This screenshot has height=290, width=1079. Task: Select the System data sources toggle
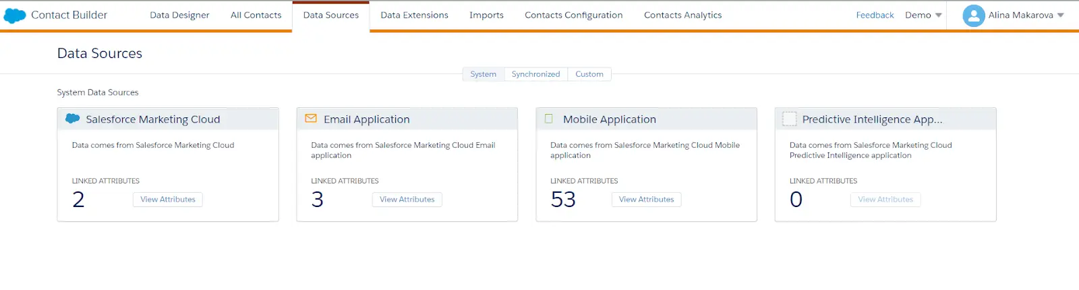point(483,74)
